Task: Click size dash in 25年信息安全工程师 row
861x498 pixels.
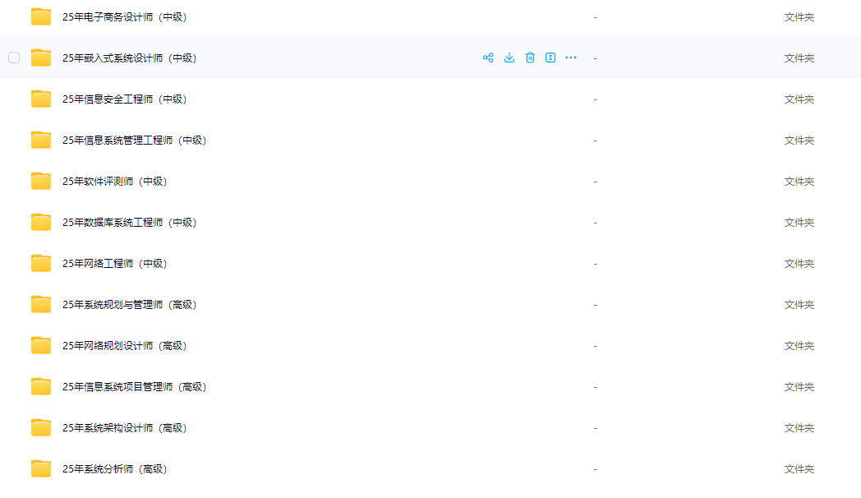Action: [596, 99]
